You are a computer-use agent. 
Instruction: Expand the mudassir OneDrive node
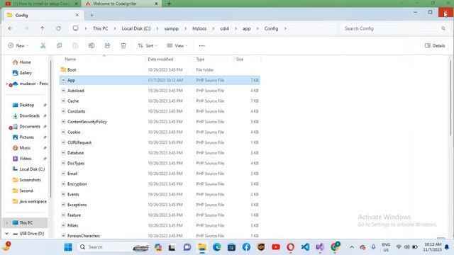pyautogui.click(x=6, y=84)
